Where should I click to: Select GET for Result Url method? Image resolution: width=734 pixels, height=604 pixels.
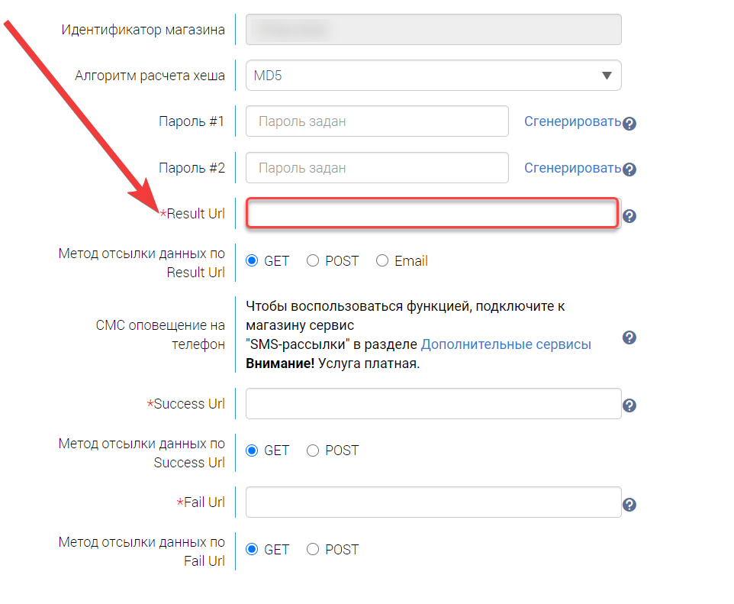click(253, 261)
